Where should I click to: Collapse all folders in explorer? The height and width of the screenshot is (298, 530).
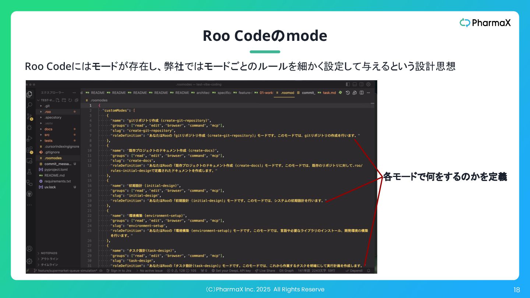click(x=76, y=100)
